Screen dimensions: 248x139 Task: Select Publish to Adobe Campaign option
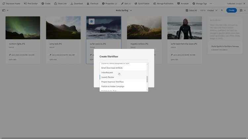[123, 87]
